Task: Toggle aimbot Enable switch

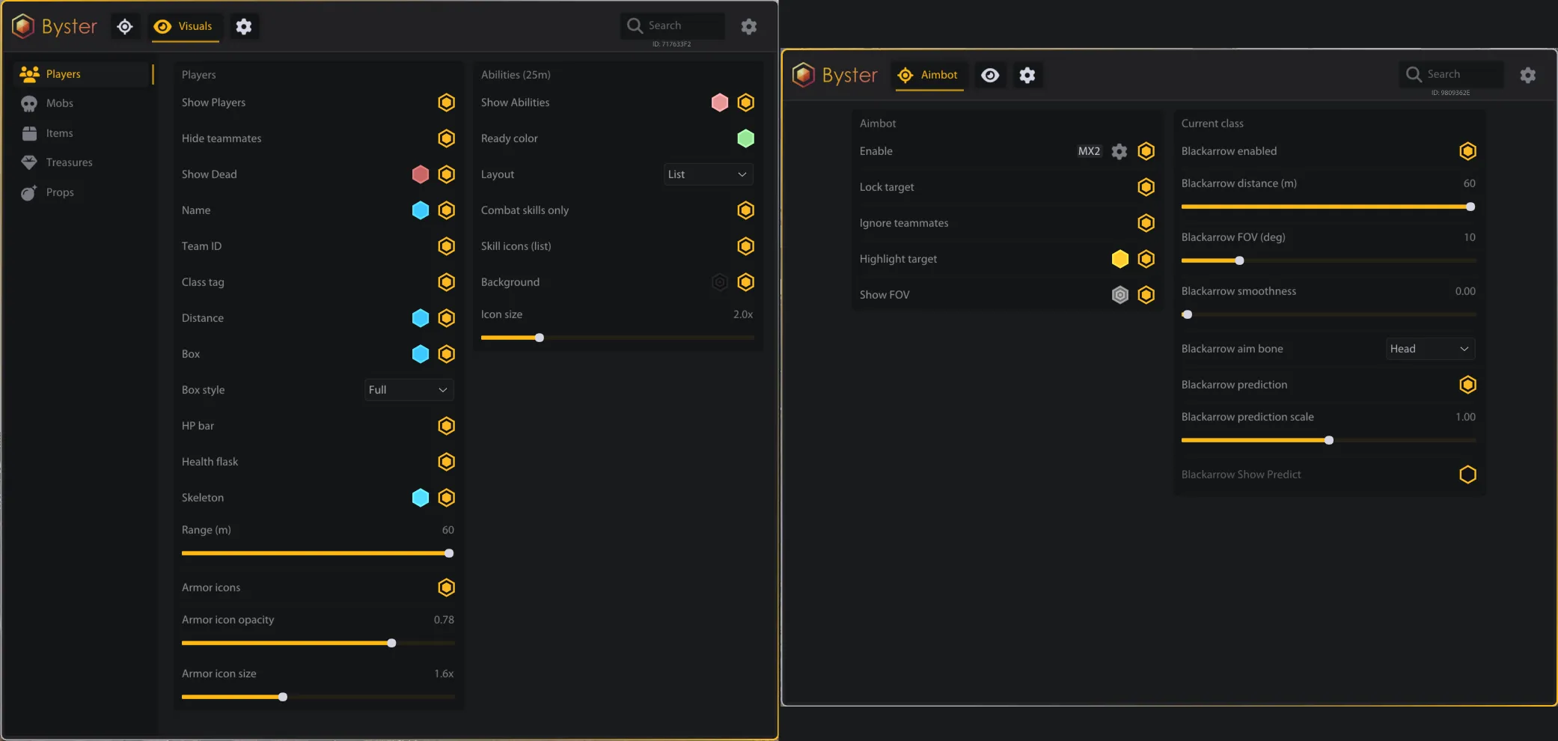Action: coord(1146,151)
